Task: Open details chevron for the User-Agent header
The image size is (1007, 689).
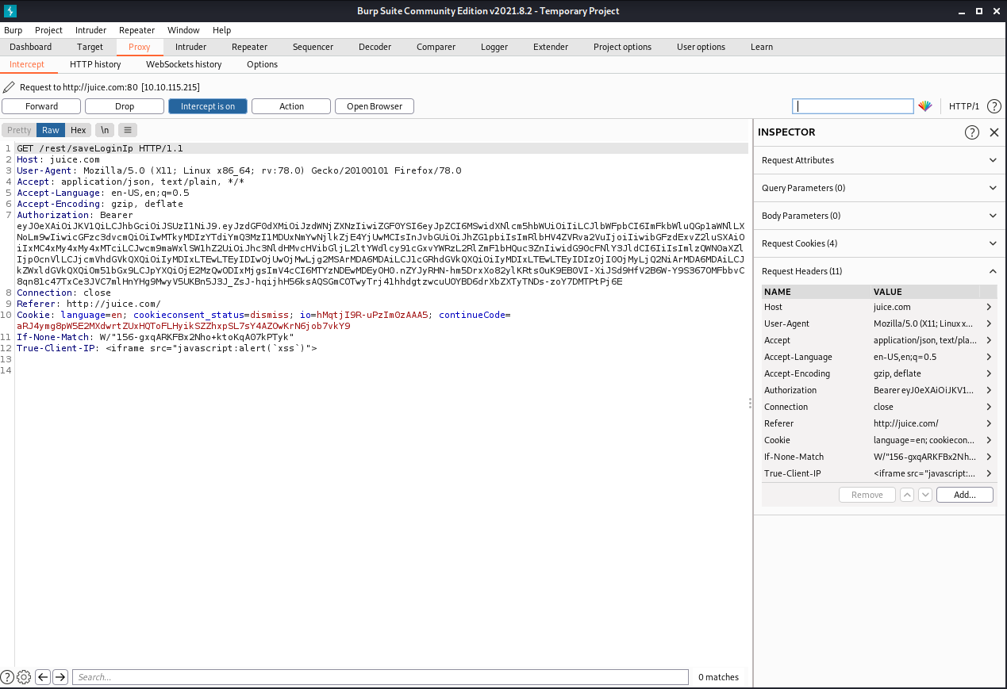Action: coord(989,323)
